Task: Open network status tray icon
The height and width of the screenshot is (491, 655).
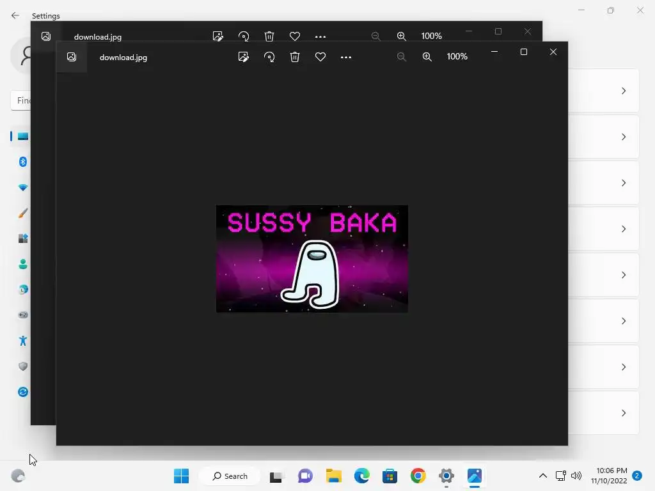Action: pyautogui.click(x=560, y=476)
